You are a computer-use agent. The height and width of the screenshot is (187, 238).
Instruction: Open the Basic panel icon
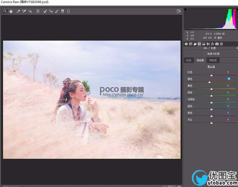186,44
